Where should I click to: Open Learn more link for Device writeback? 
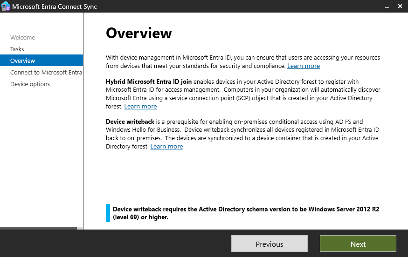(166, 147)
